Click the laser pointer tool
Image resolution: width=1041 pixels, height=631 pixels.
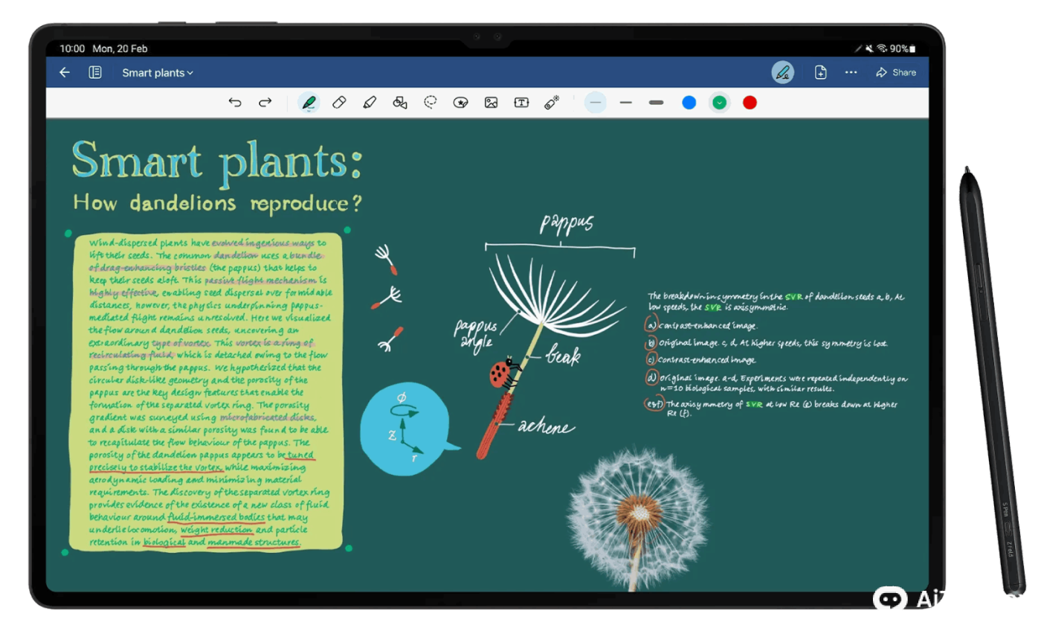click(x=552, y=103)
